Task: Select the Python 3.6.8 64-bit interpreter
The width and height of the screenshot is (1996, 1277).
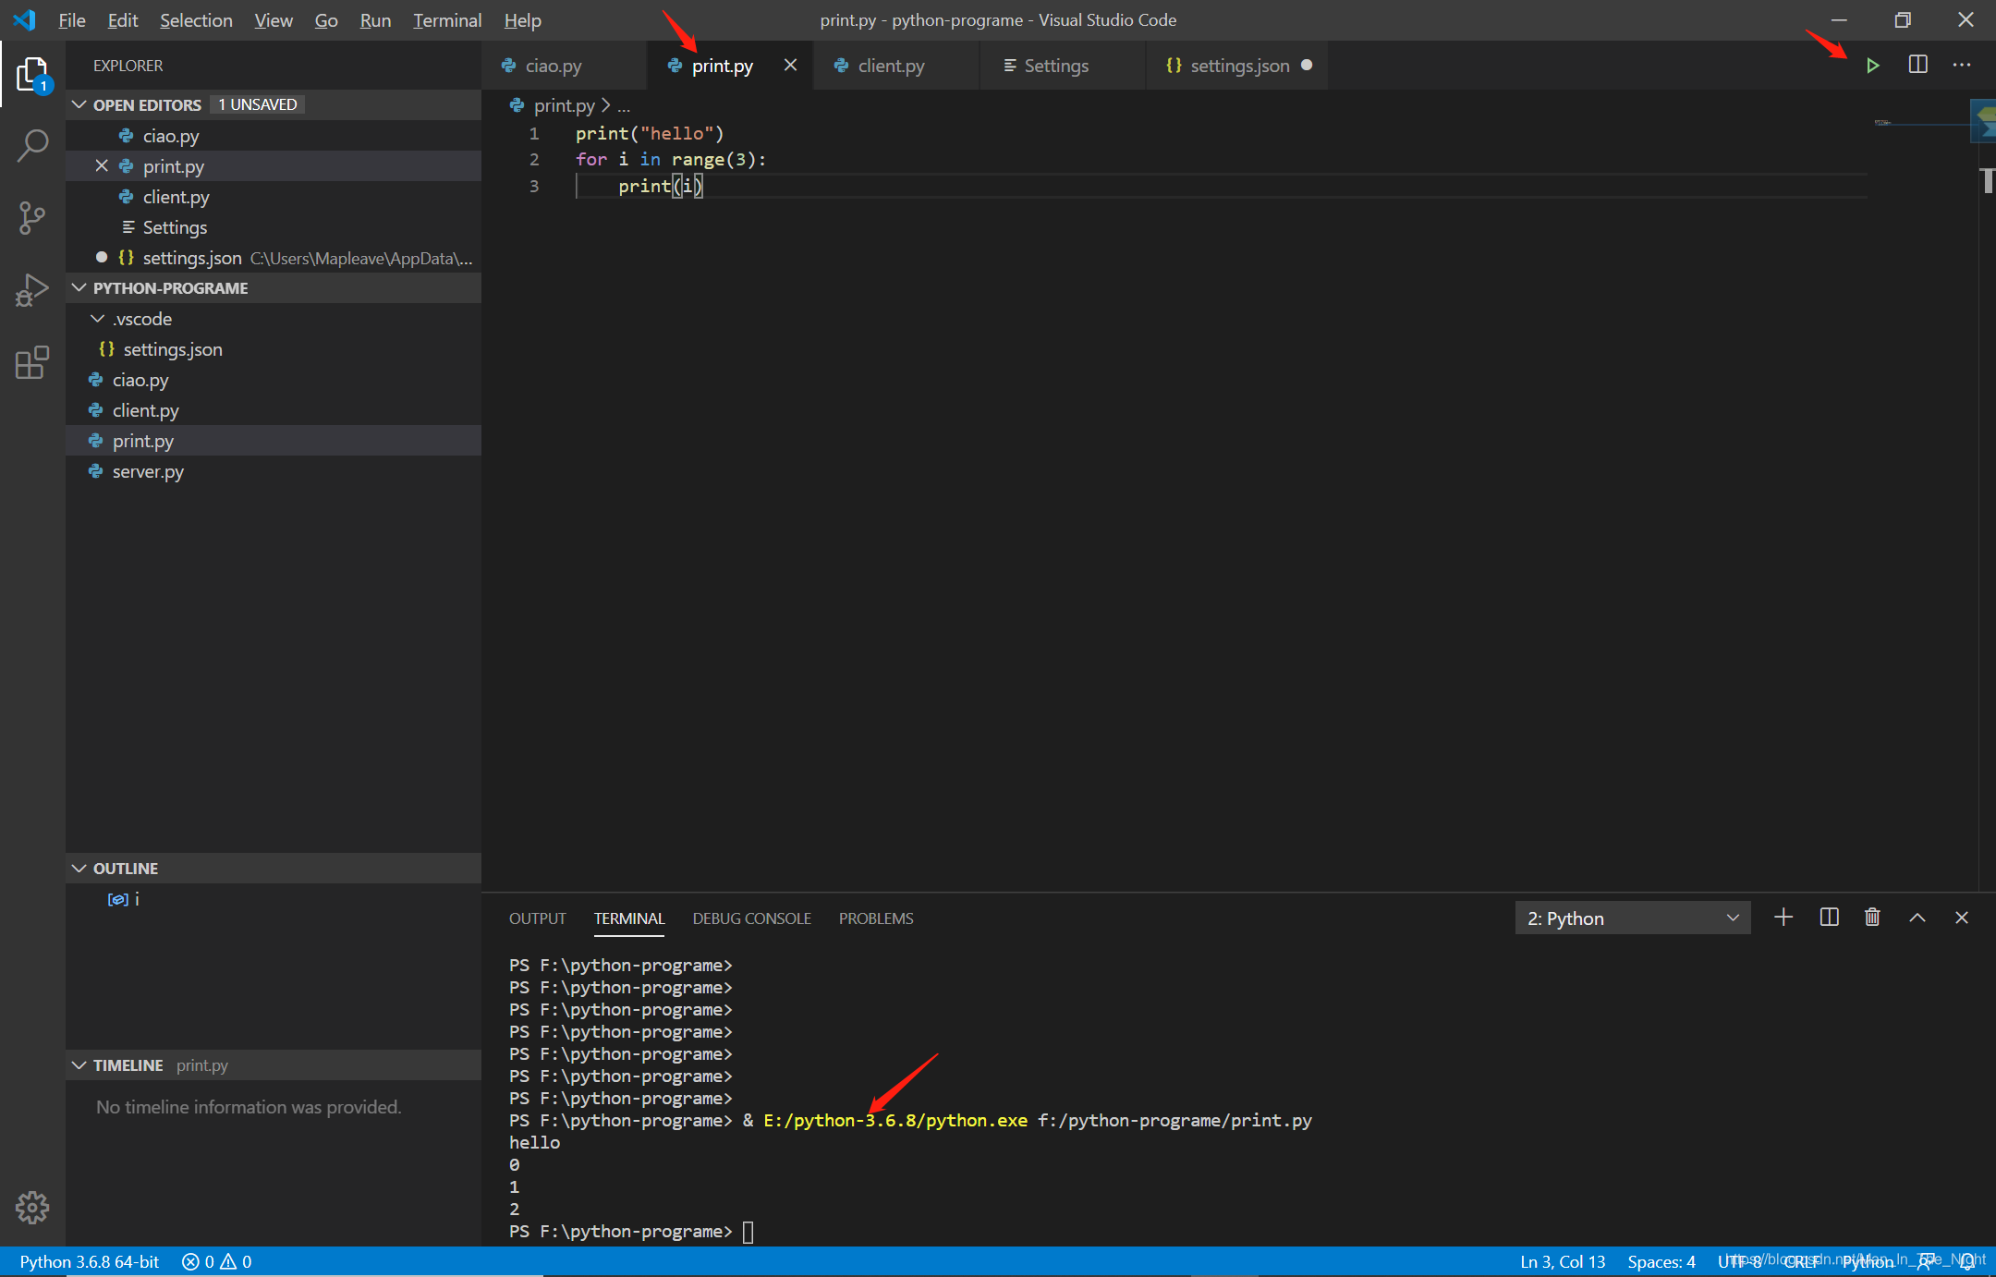Action: [88, 1261]
